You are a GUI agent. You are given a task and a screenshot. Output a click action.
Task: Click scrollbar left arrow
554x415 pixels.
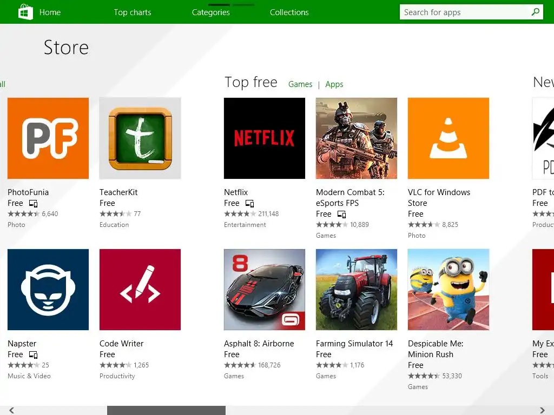tap(12, 410)
